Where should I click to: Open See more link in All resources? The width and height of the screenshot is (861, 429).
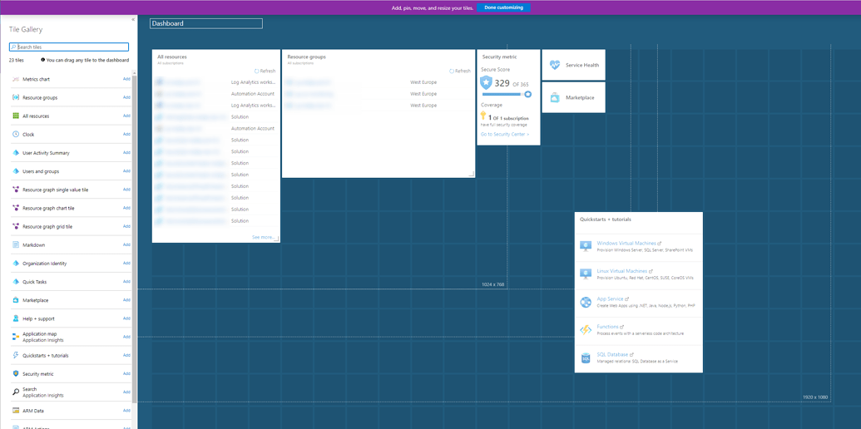[x=263, y=237]
